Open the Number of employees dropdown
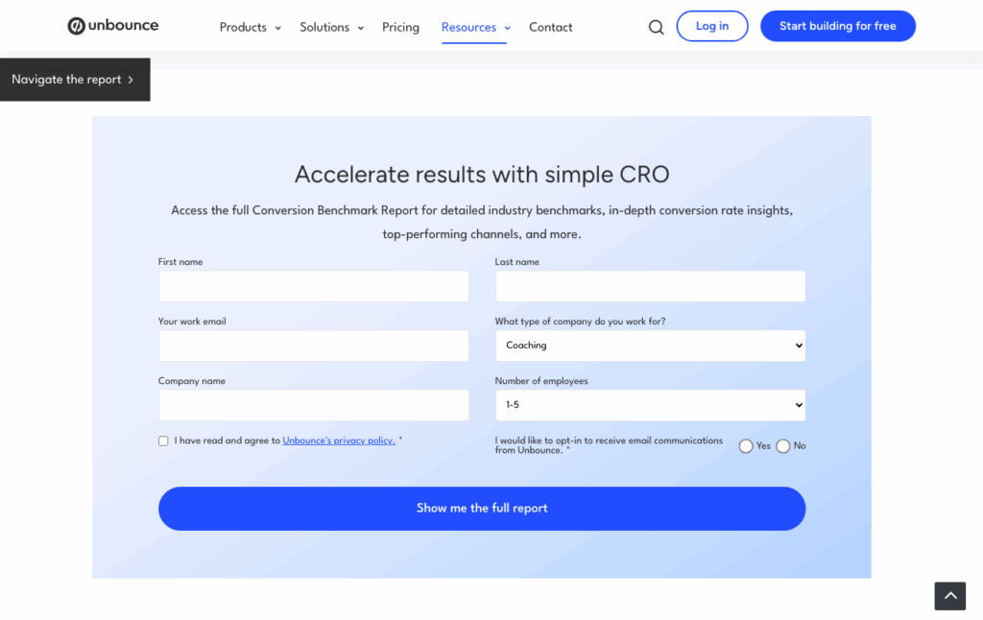 pos(650,405)
